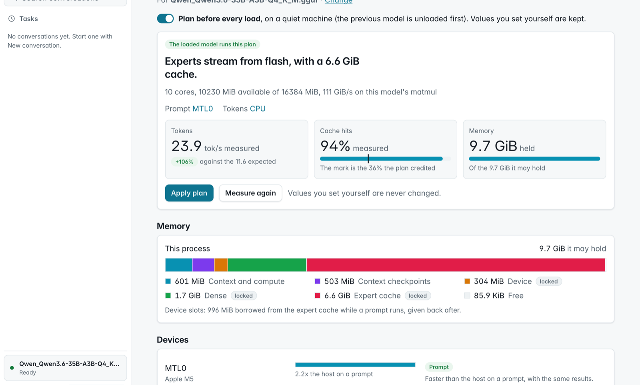Click the 85.9 KiB Free entry
This screenshot has width=640, height=385.
494,296
